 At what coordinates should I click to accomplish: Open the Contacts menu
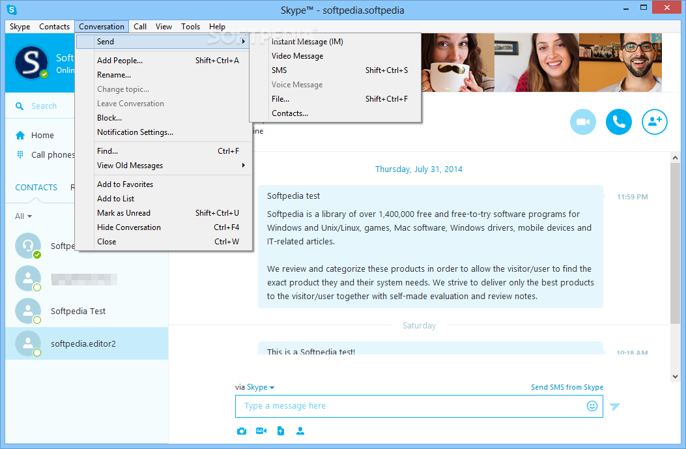point(54,27)
